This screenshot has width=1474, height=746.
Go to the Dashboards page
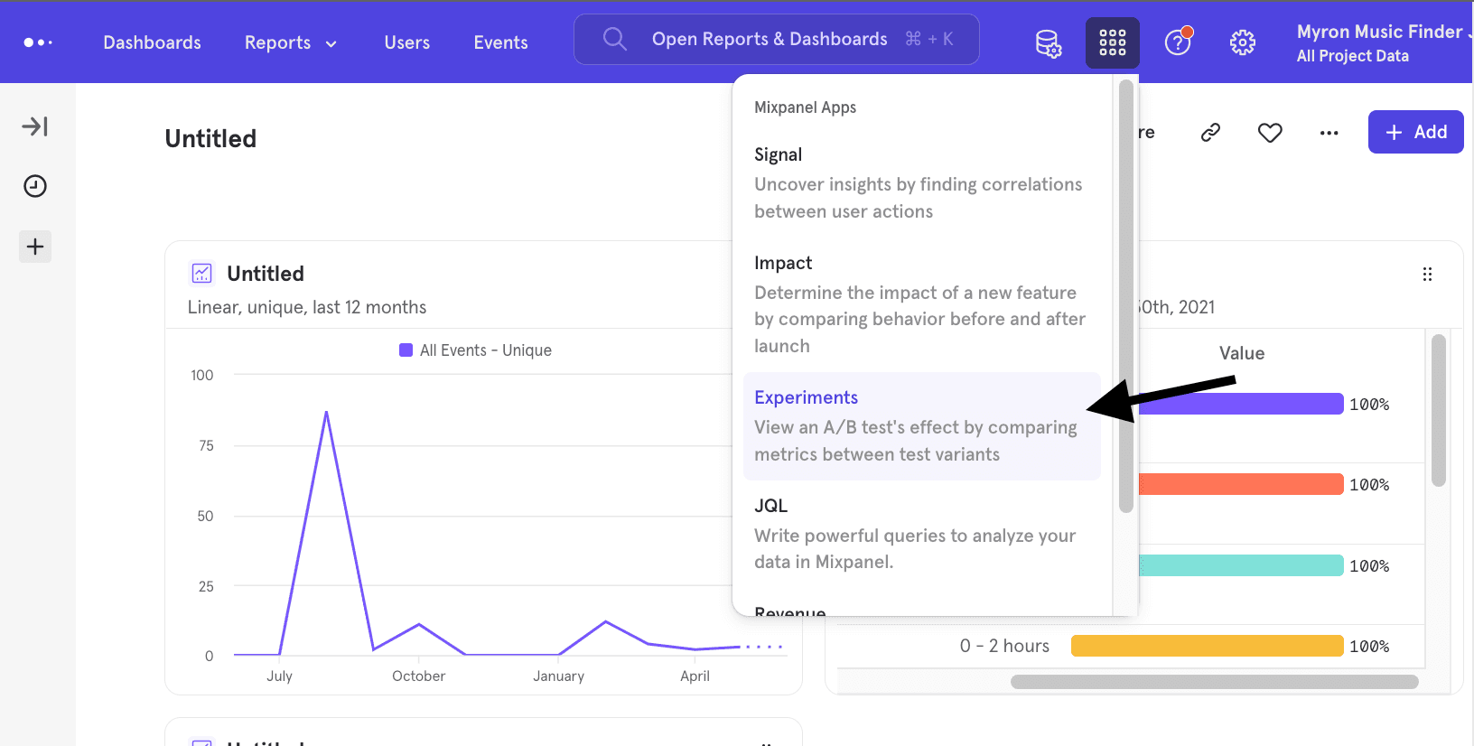coord(152,42)
